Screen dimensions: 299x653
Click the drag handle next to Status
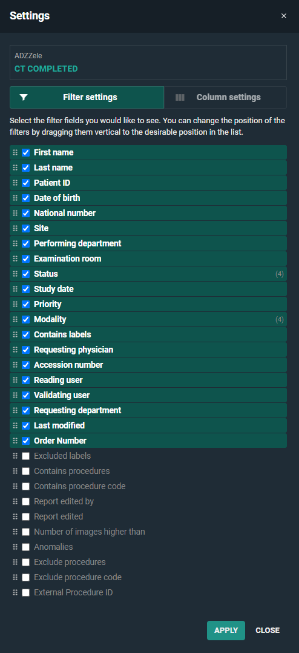coord(15,274)
